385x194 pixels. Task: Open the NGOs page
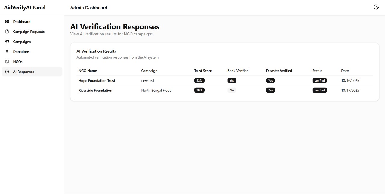click(32, 62)
